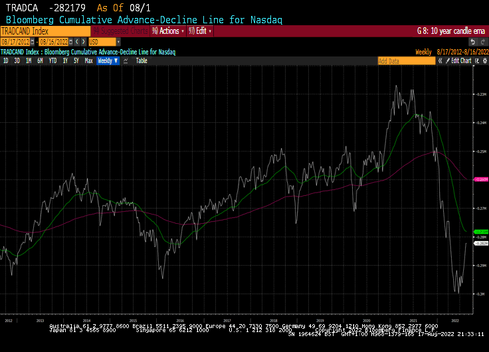Select the 1Y range tab
Screen dimensions: 489x352
65,61
